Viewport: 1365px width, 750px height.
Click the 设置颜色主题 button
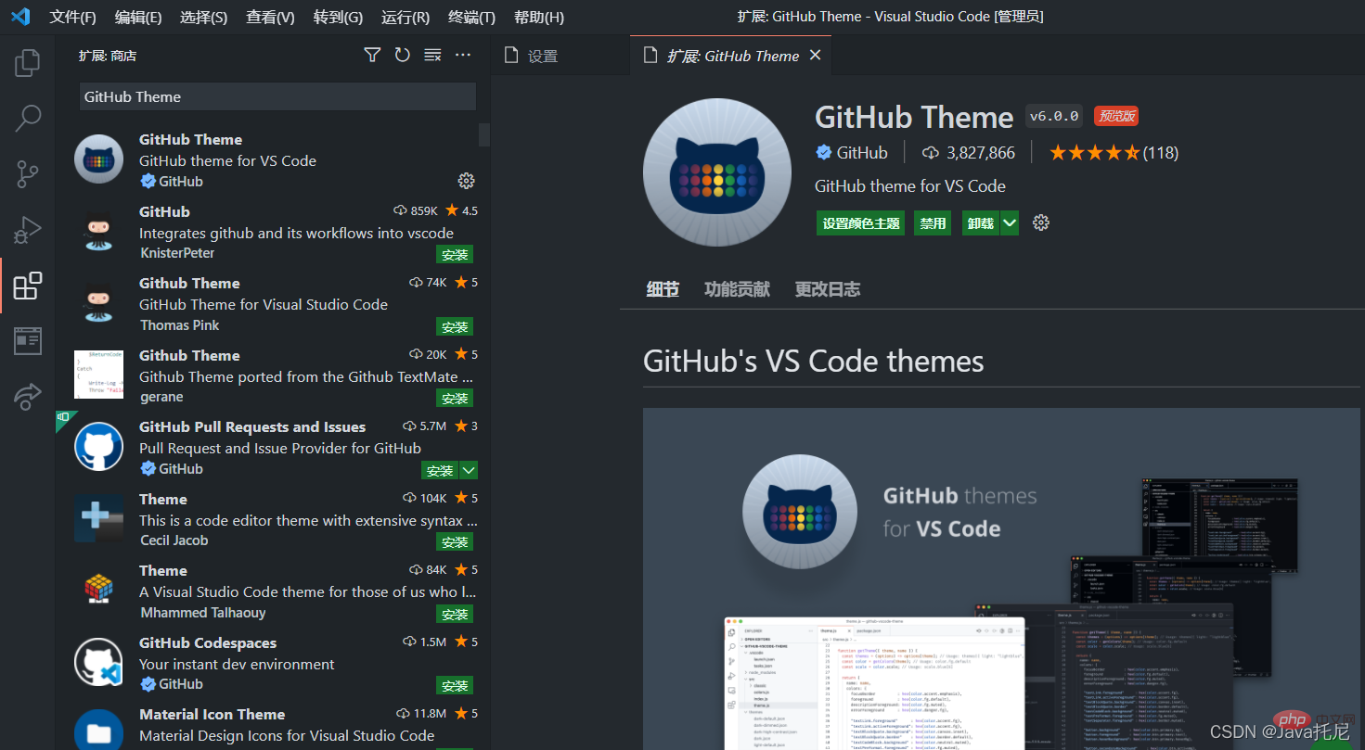point(861,223)
